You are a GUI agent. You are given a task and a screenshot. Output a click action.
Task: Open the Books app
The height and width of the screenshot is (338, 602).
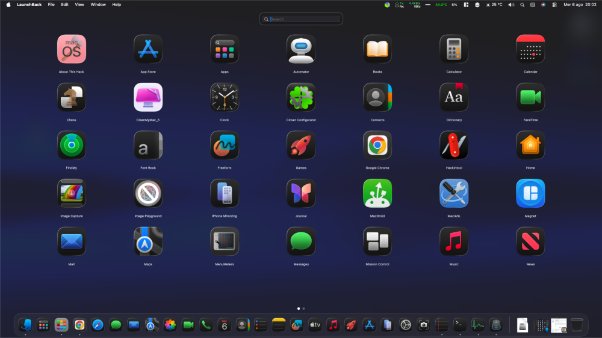[x=377, y=49]
